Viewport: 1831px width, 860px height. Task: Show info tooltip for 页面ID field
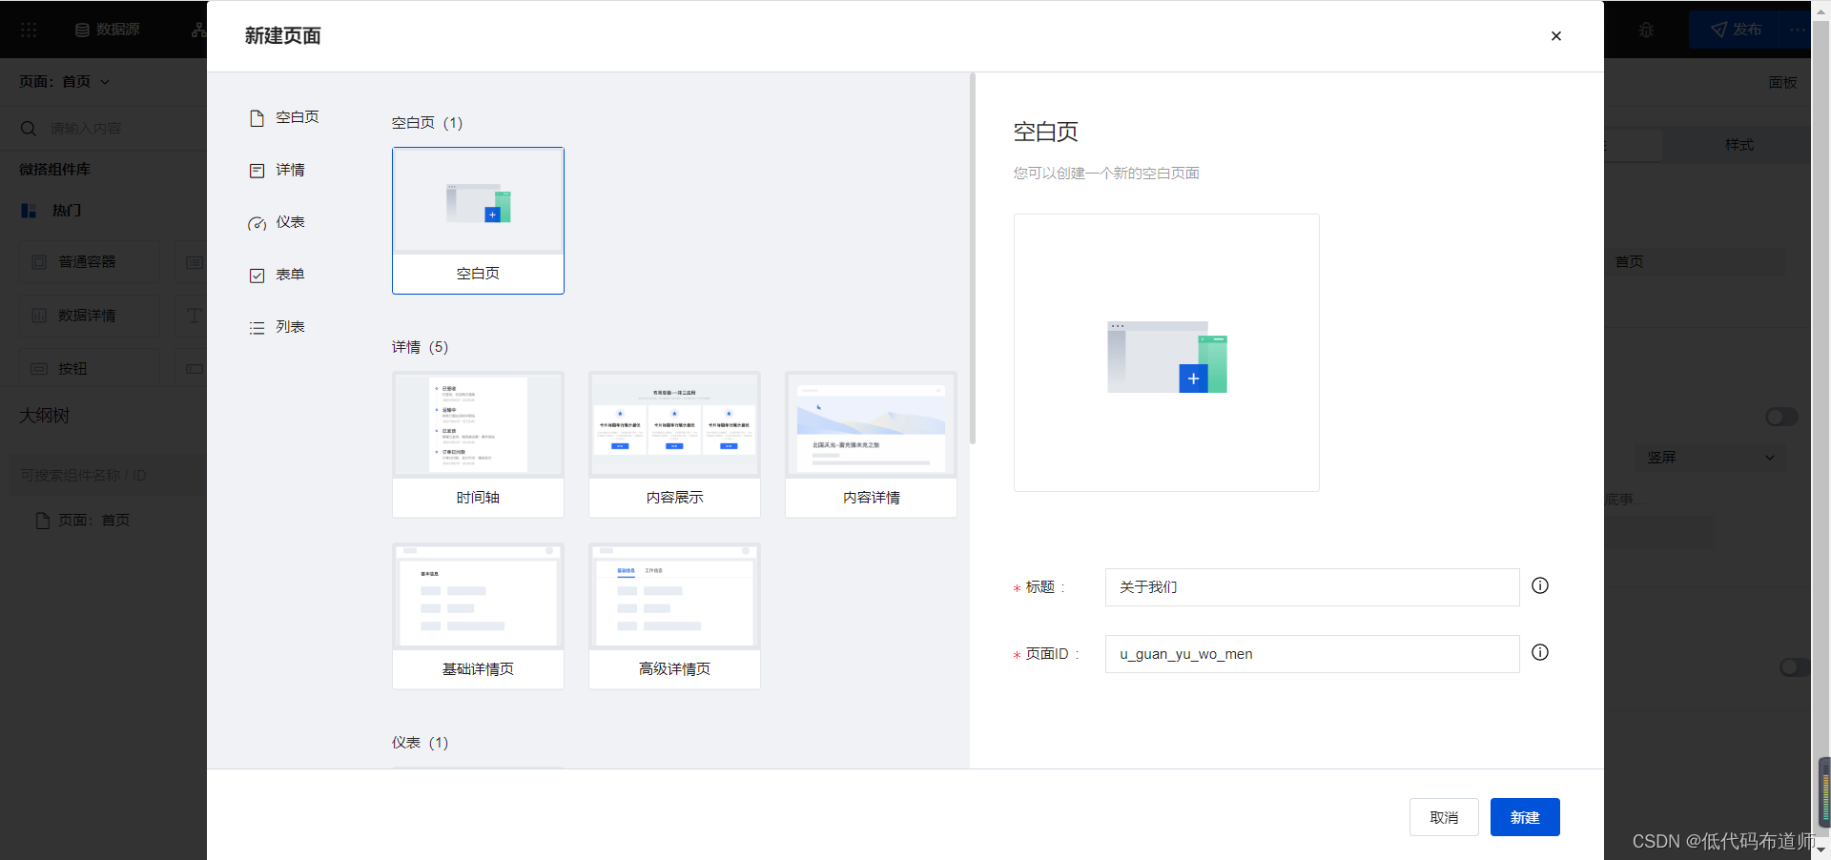1540,652
